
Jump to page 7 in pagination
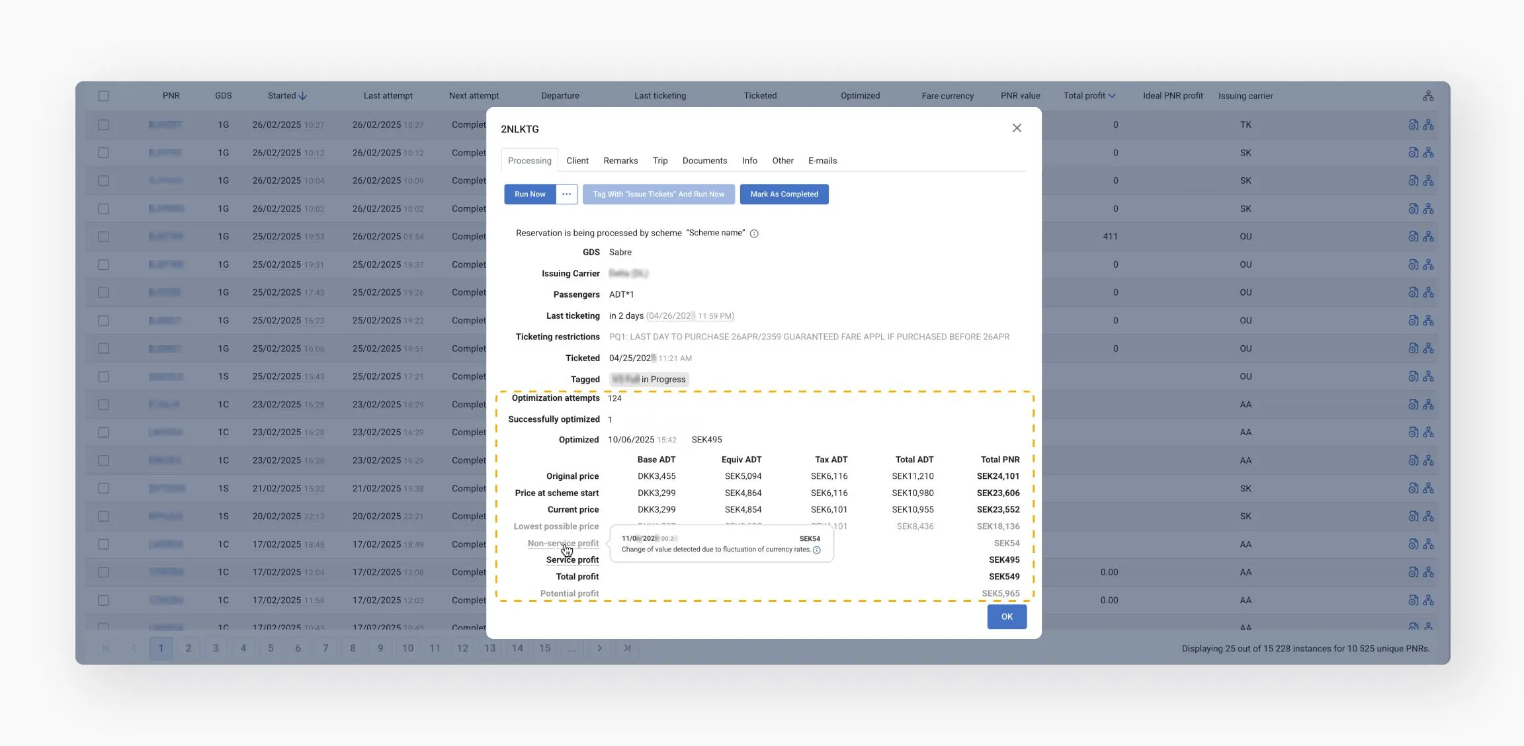[325, 648]
